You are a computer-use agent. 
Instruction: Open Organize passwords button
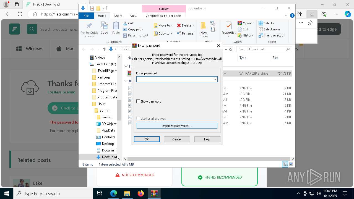(177, 126)
